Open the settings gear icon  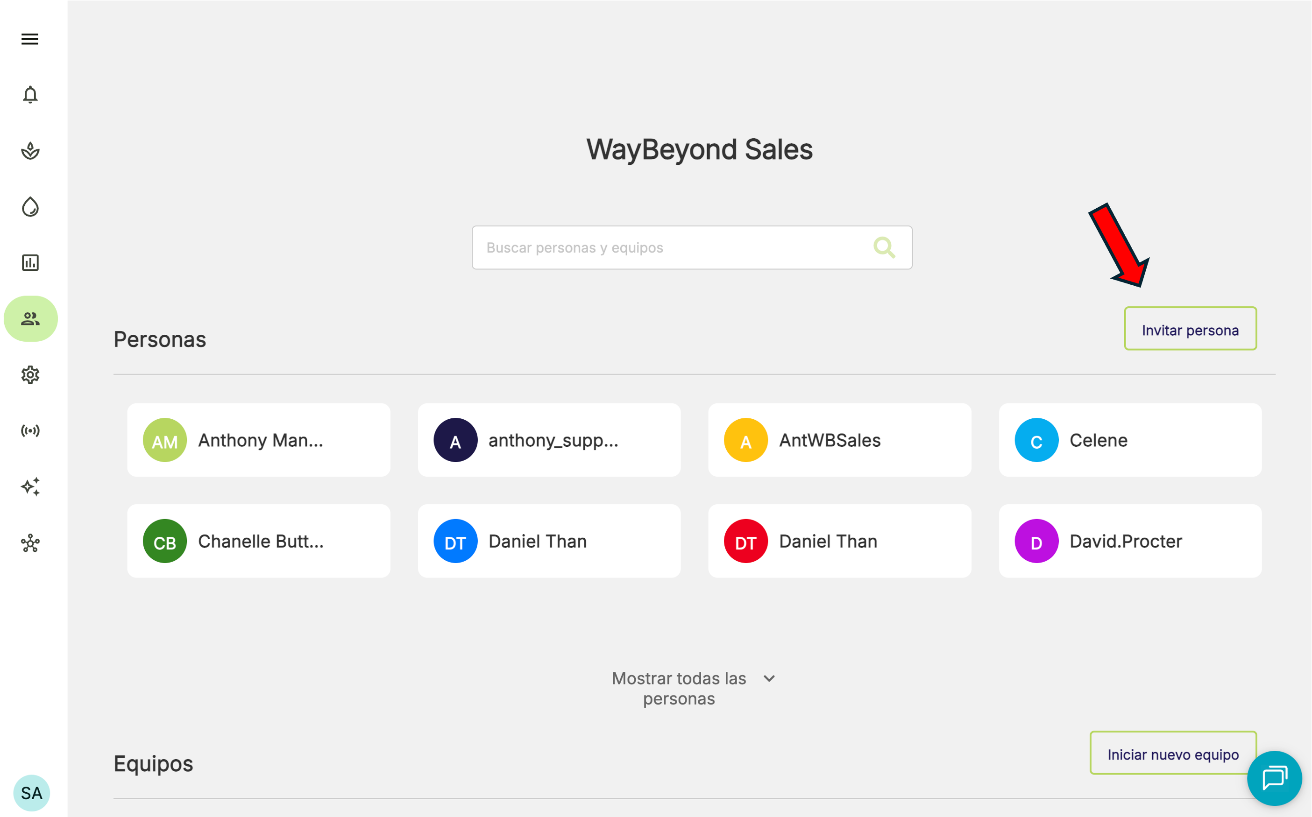pos(30,374)
